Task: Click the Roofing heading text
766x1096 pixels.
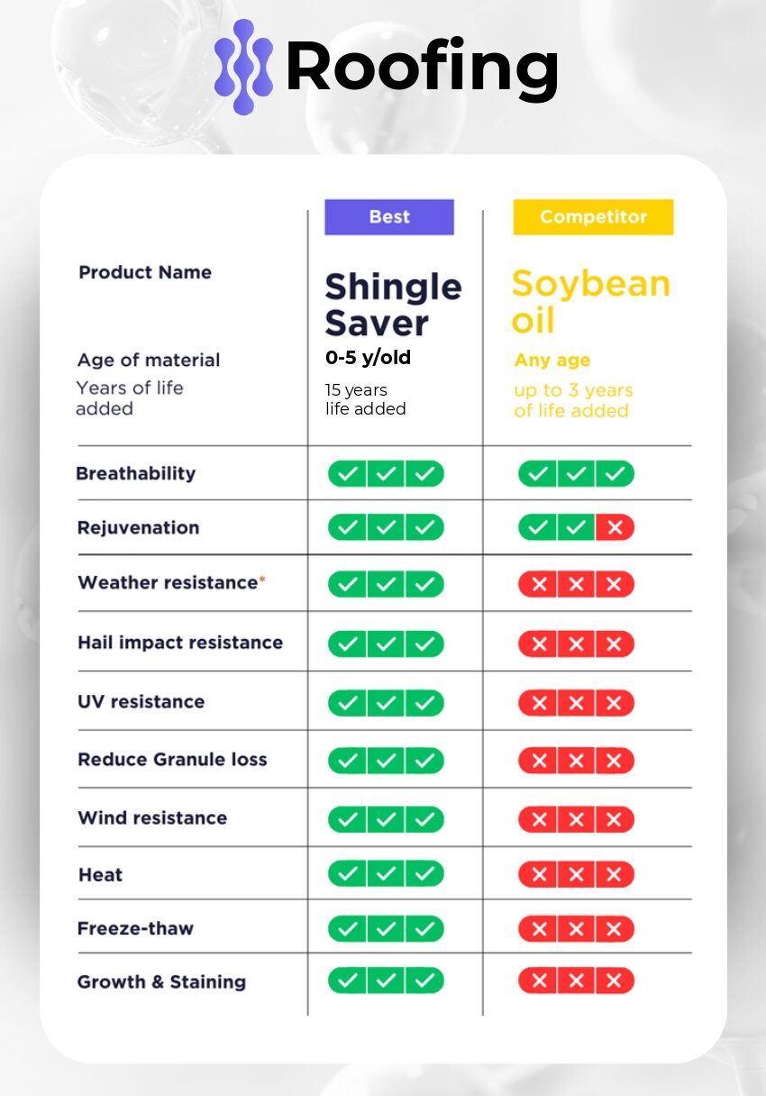Action: tap(422, 68)
